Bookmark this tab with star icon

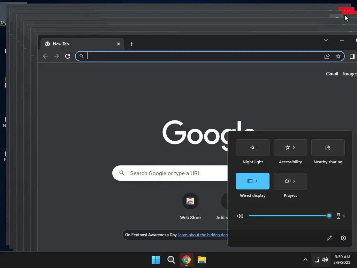(338, 56)
